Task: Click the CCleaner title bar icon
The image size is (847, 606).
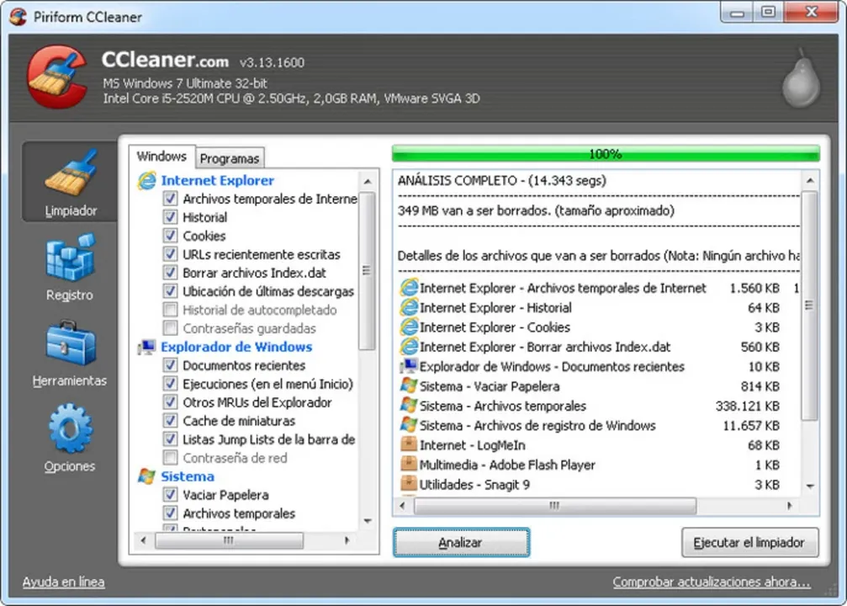Action: [18, 16]
